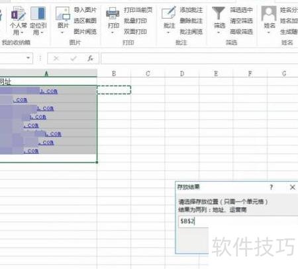Click the 批注 comment icon

coord(169,13)
